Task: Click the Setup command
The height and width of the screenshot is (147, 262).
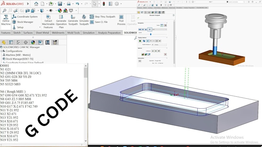Action: (18, 27)
